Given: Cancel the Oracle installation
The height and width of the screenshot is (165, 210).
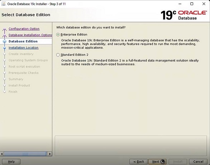Looking at the screenshot, I should 198,162.
